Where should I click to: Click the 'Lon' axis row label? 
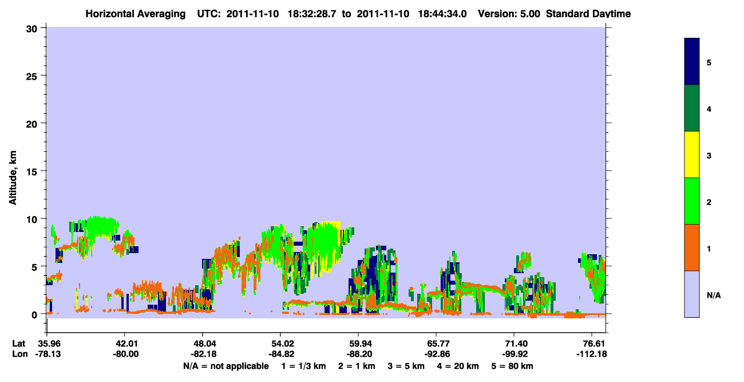(19, 355)
